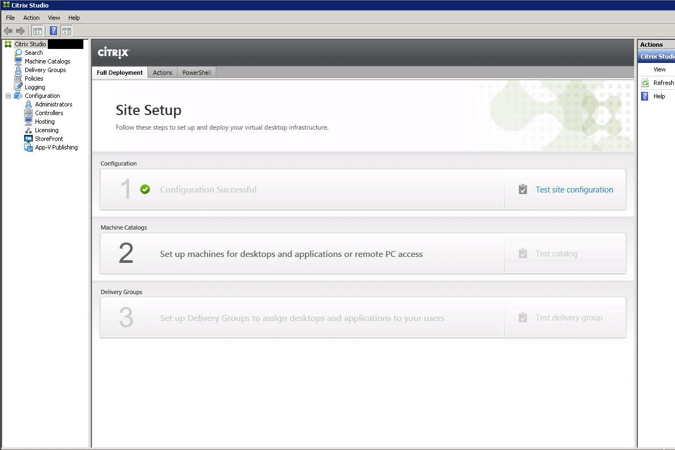Click the Policies tree icon
The height and width of the screenshot is (450, 675).
[x=18, y=78]
